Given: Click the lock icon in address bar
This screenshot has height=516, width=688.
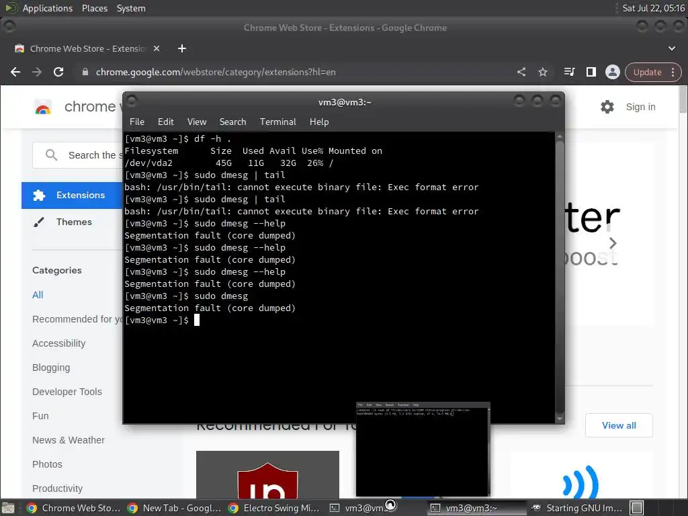Looking at the screenshot, I should 85,72.
